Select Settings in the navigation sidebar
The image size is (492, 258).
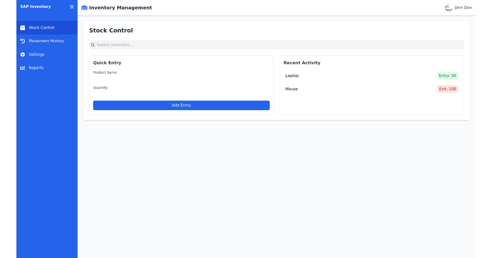click(36, 54)
